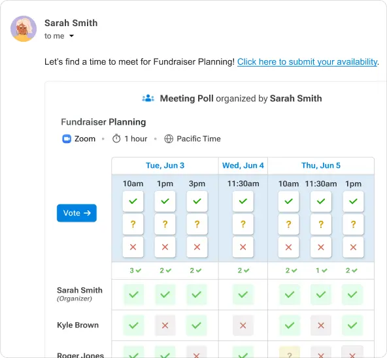
Task: Select the Tue, Jun 3 date header
Action: click(165, 165)
